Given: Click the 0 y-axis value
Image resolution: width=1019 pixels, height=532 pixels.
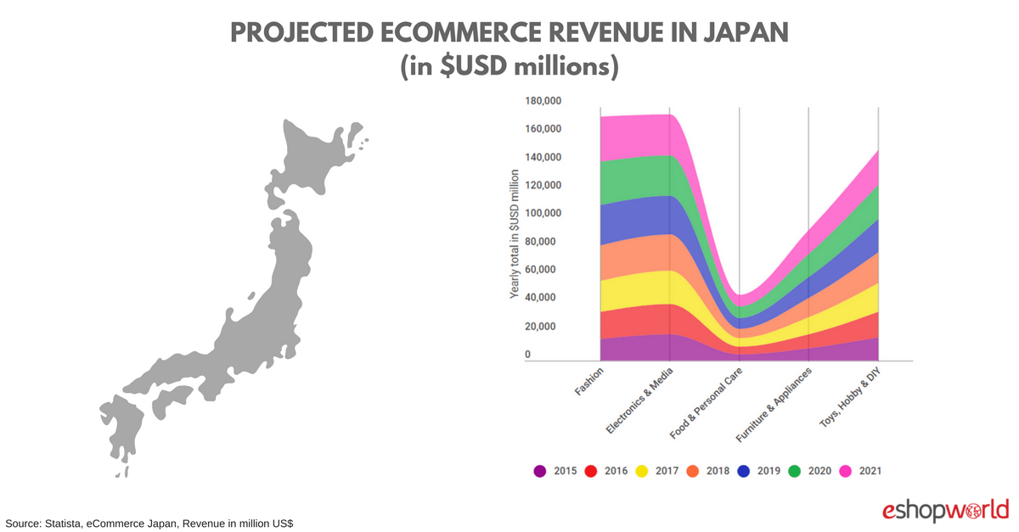Looking at the screenshot, I should [527, 355].
